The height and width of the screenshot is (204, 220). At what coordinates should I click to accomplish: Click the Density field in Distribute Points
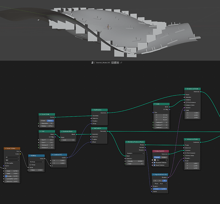click(x=135, y=161)
